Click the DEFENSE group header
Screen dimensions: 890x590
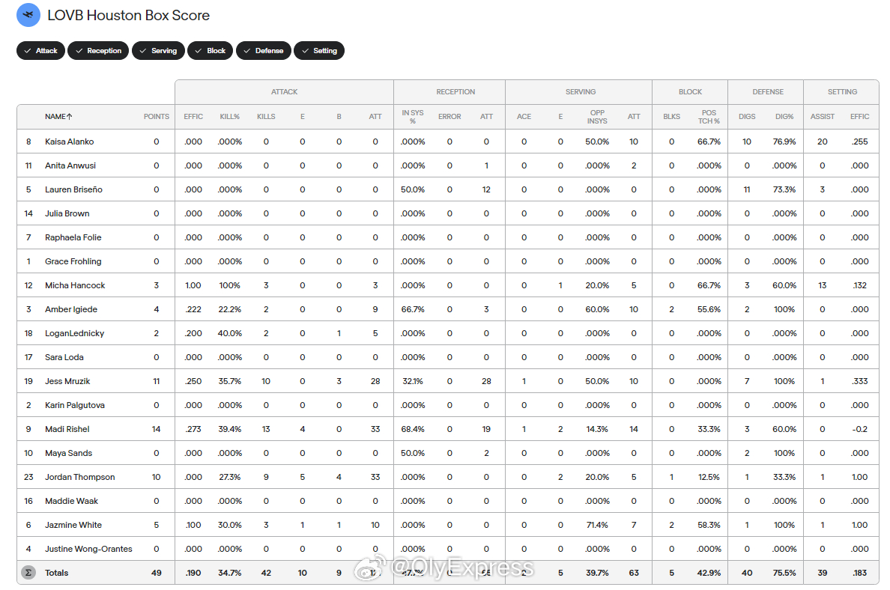[x=768, y=91]
